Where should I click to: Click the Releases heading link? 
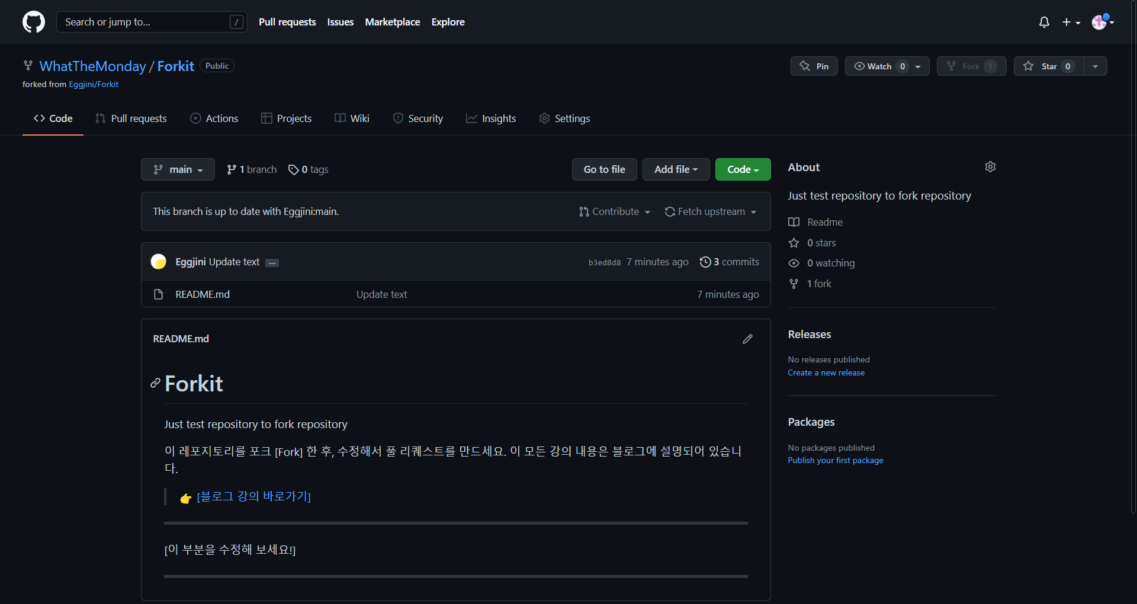[810, 335]
